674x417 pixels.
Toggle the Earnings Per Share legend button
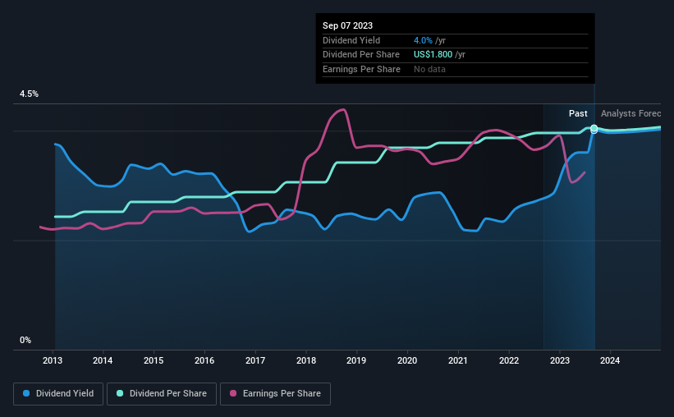tap(275, 394)
